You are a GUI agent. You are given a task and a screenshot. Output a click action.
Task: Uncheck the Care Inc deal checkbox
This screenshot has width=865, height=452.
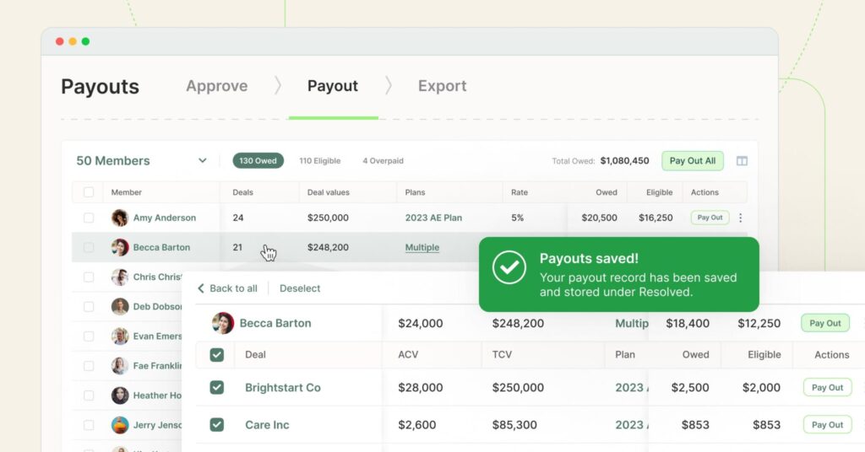[217, 425]
